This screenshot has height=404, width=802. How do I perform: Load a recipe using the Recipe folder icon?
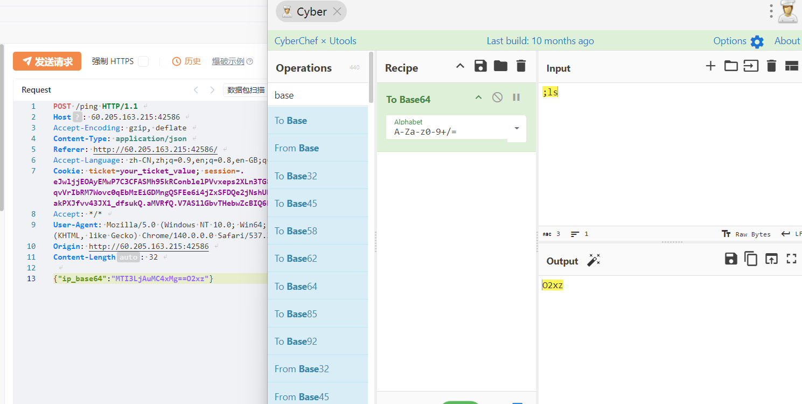point(500,66)
